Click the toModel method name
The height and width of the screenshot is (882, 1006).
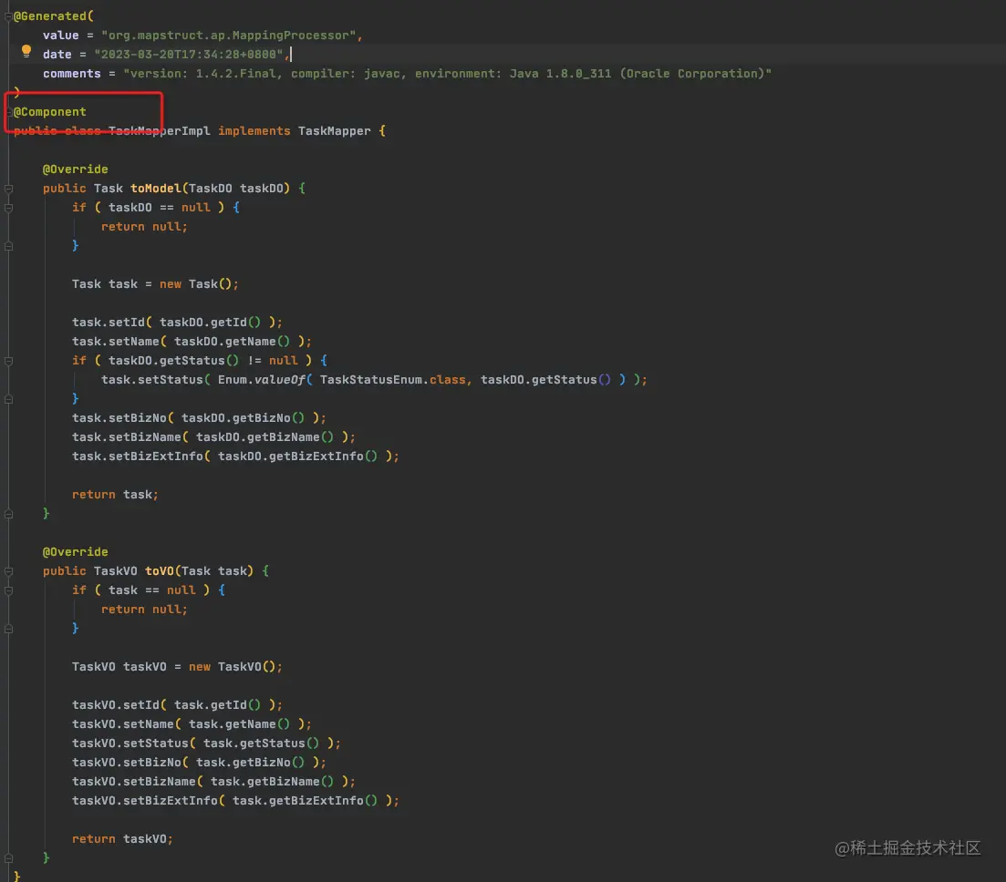[x=156, y=189]
